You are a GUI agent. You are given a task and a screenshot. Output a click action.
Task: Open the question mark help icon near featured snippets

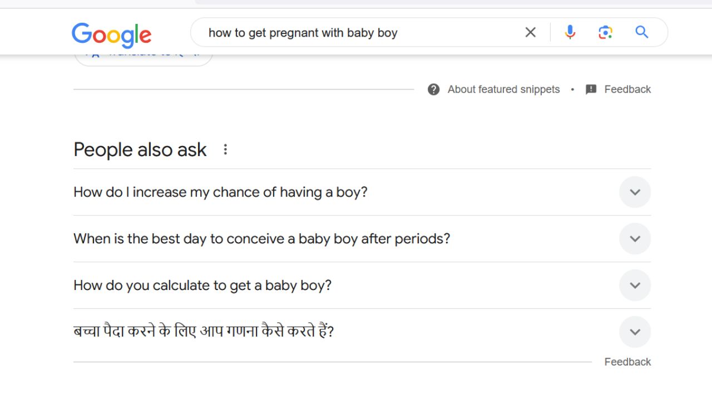tap(433, 89)
